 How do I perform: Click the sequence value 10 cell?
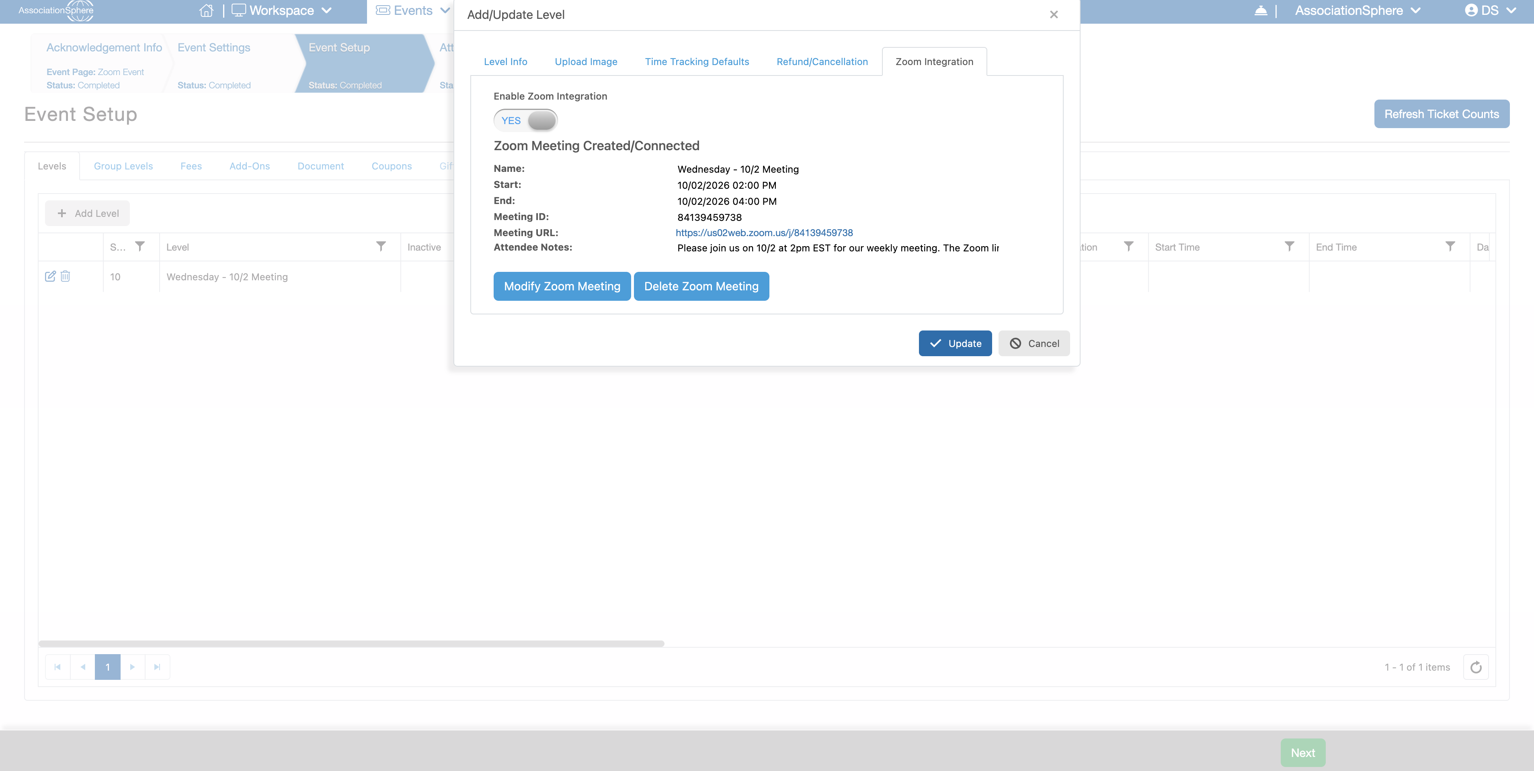(131, 277)
